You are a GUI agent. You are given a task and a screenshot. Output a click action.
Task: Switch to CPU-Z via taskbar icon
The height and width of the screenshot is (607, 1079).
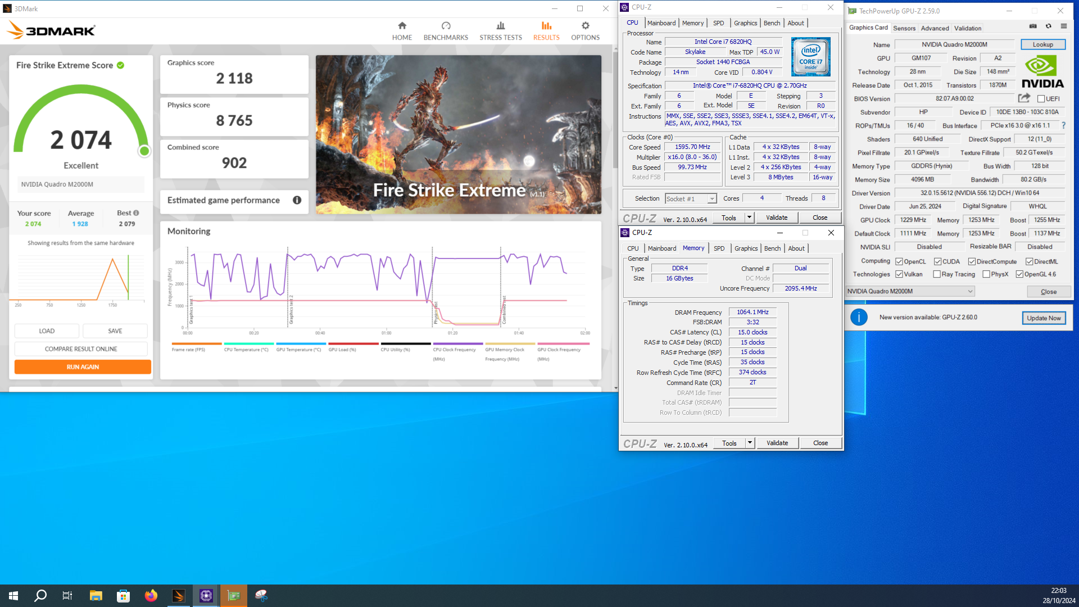tap(206, 596)
